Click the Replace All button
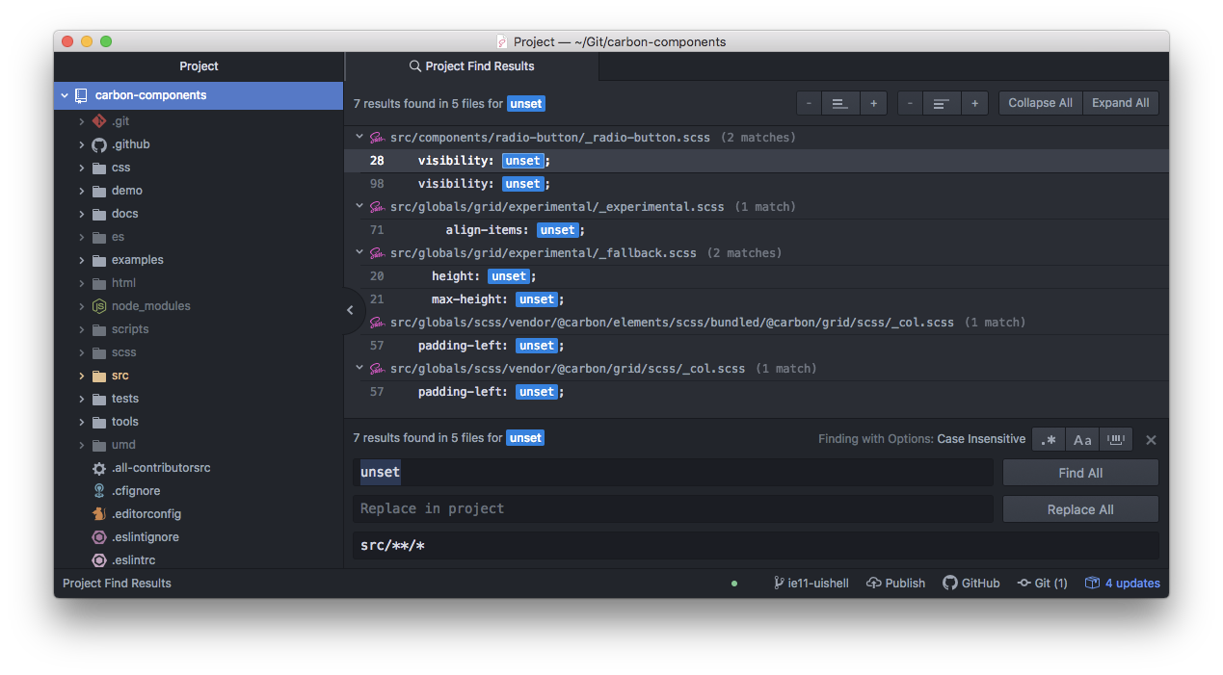1223x675 pixels. point(1080,509)
